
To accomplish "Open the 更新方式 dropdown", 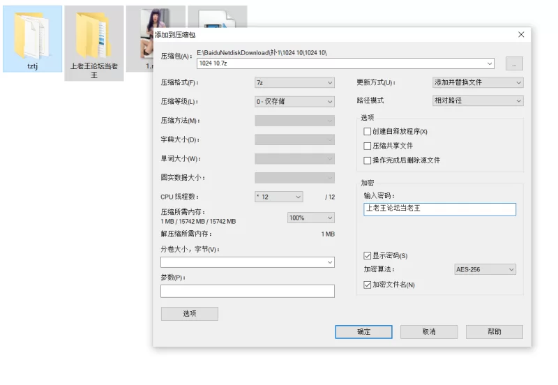I will [478, 82].
